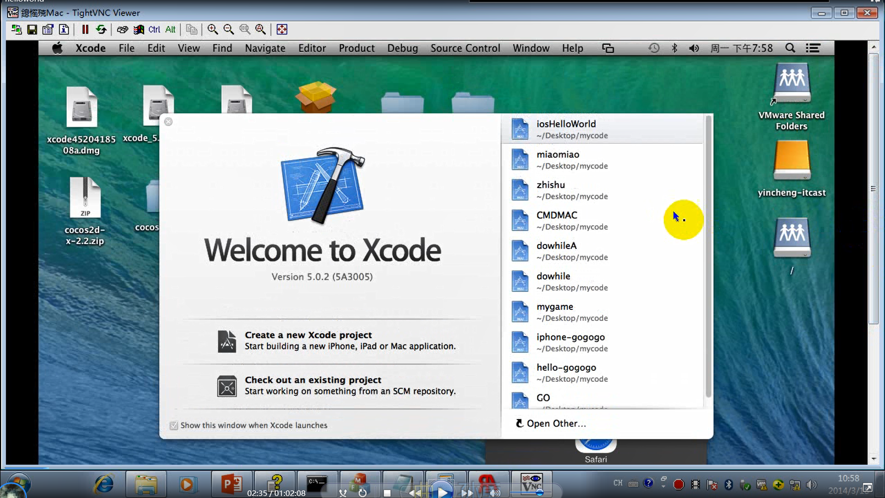Viewport: 885px width, 498px height.
Task: Click the recent projects list scrollbar
Action: click(708, 257)
